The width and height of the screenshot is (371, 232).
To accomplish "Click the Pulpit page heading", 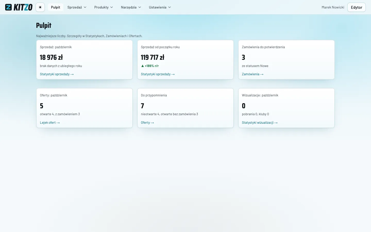I will coord(44,25).
